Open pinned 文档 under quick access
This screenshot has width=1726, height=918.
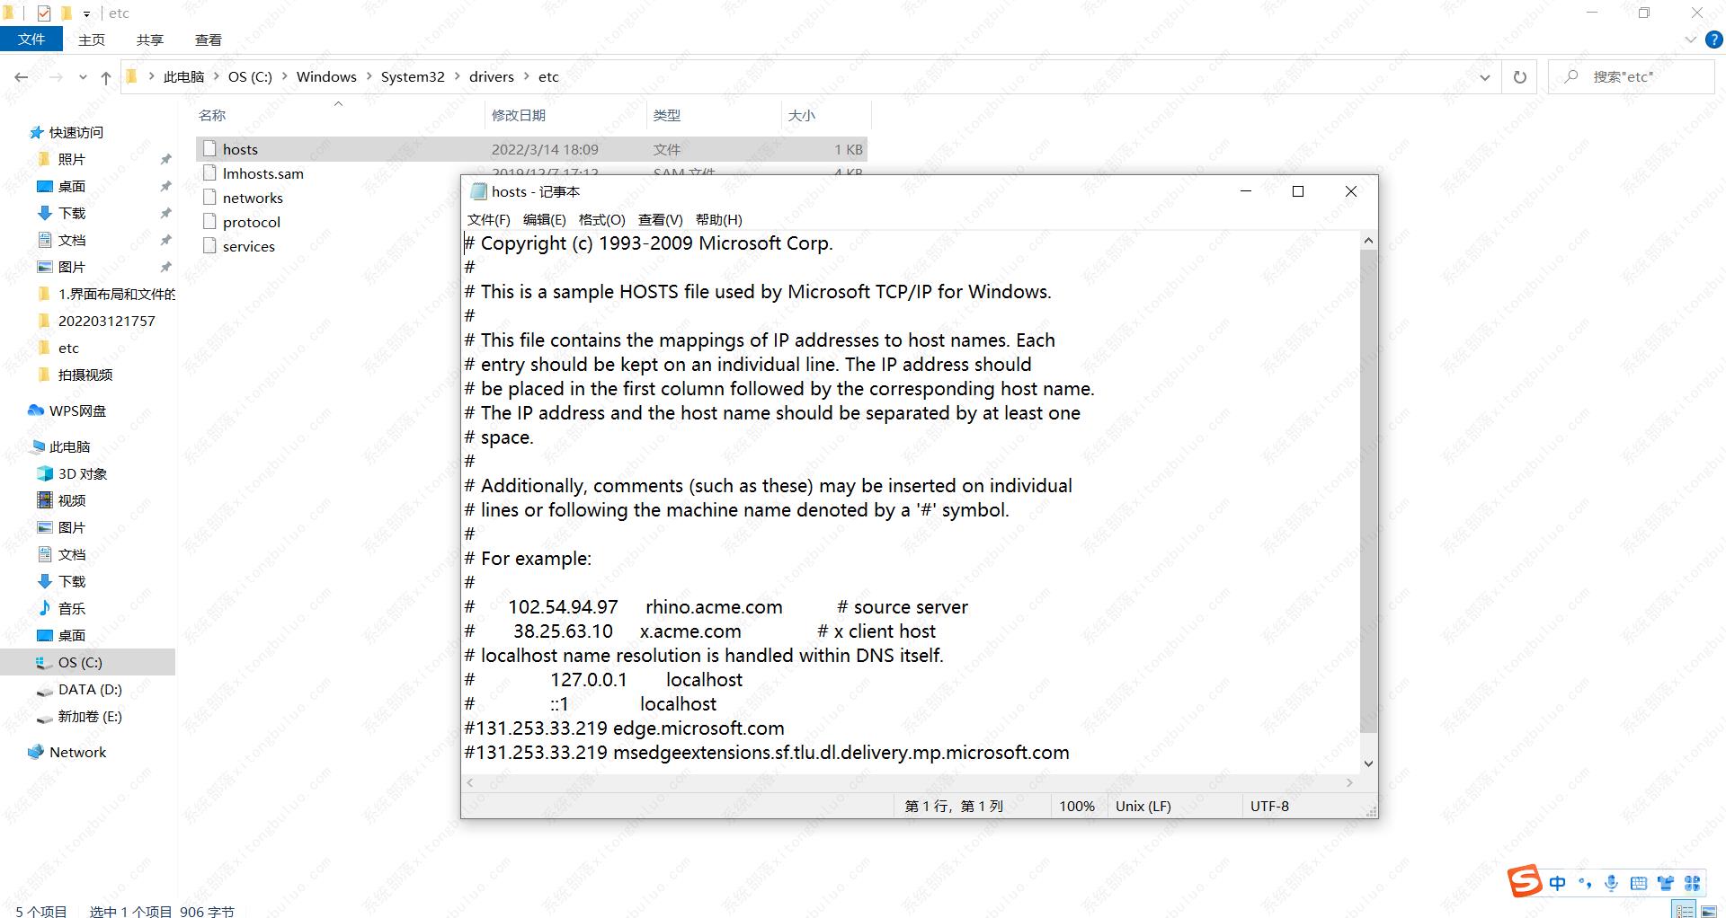71,240
